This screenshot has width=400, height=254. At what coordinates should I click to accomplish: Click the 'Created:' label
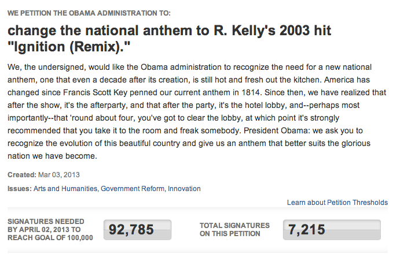tap(22, 175)
